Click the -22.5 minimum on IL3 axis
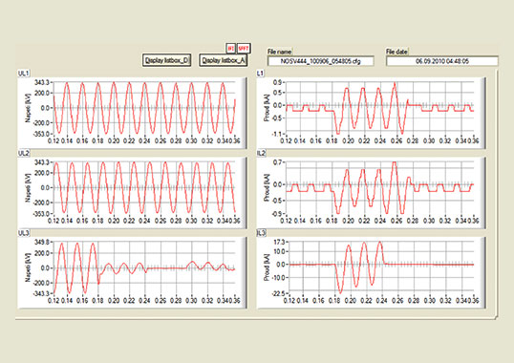The height and width of the screenshot is (363, 514). click(279, 293)
